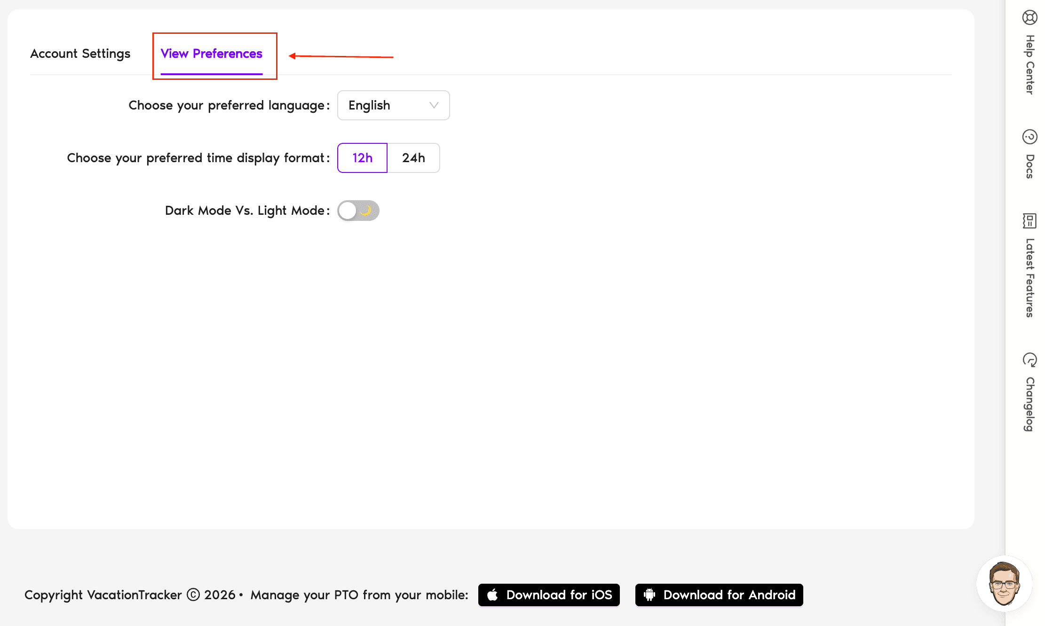Open the preferred language dropdown
The height and width of the screenshot is (626, 1045).
(393, 105)
